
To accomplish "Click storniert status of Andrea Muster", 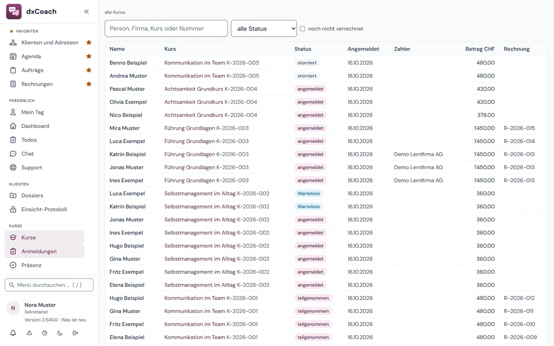I will 307,76.
